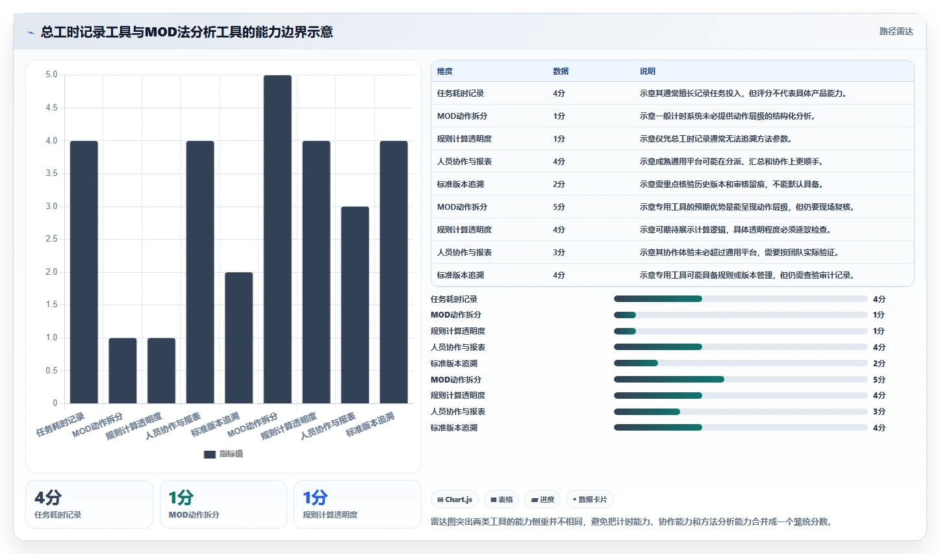Click the 0 tick on the chart y-axis
This screenshot has height=554, width=940.
tap(55, 403)
